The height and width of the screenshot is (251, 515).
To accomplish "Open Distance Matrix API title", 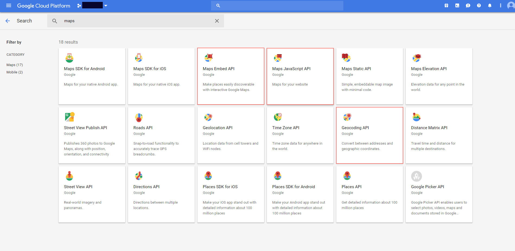I will click(429, 128).
